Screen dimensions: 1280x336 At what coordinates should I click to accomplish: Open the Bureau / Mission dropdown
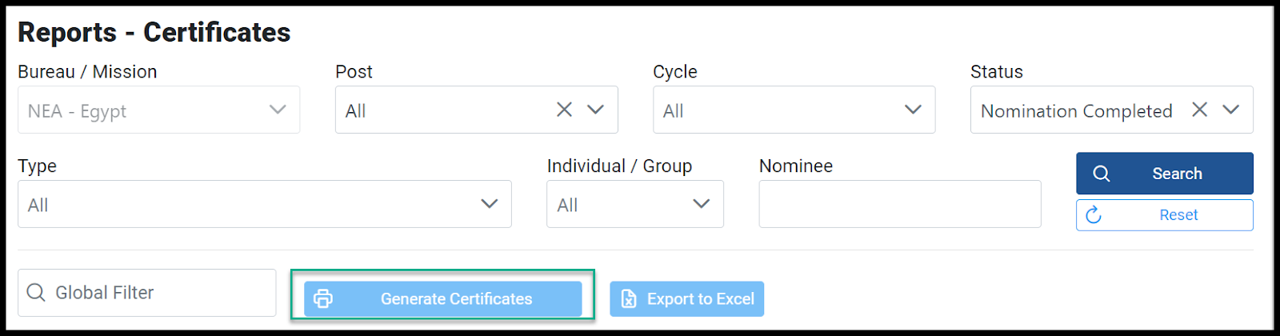pos(158,110)
